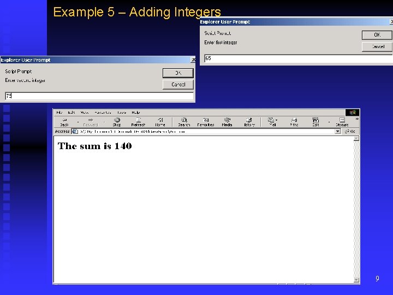Open the Discuss toolbar icon
This screenshot has height=295, width=393.
pyautogui.click(x=342, y=122)
